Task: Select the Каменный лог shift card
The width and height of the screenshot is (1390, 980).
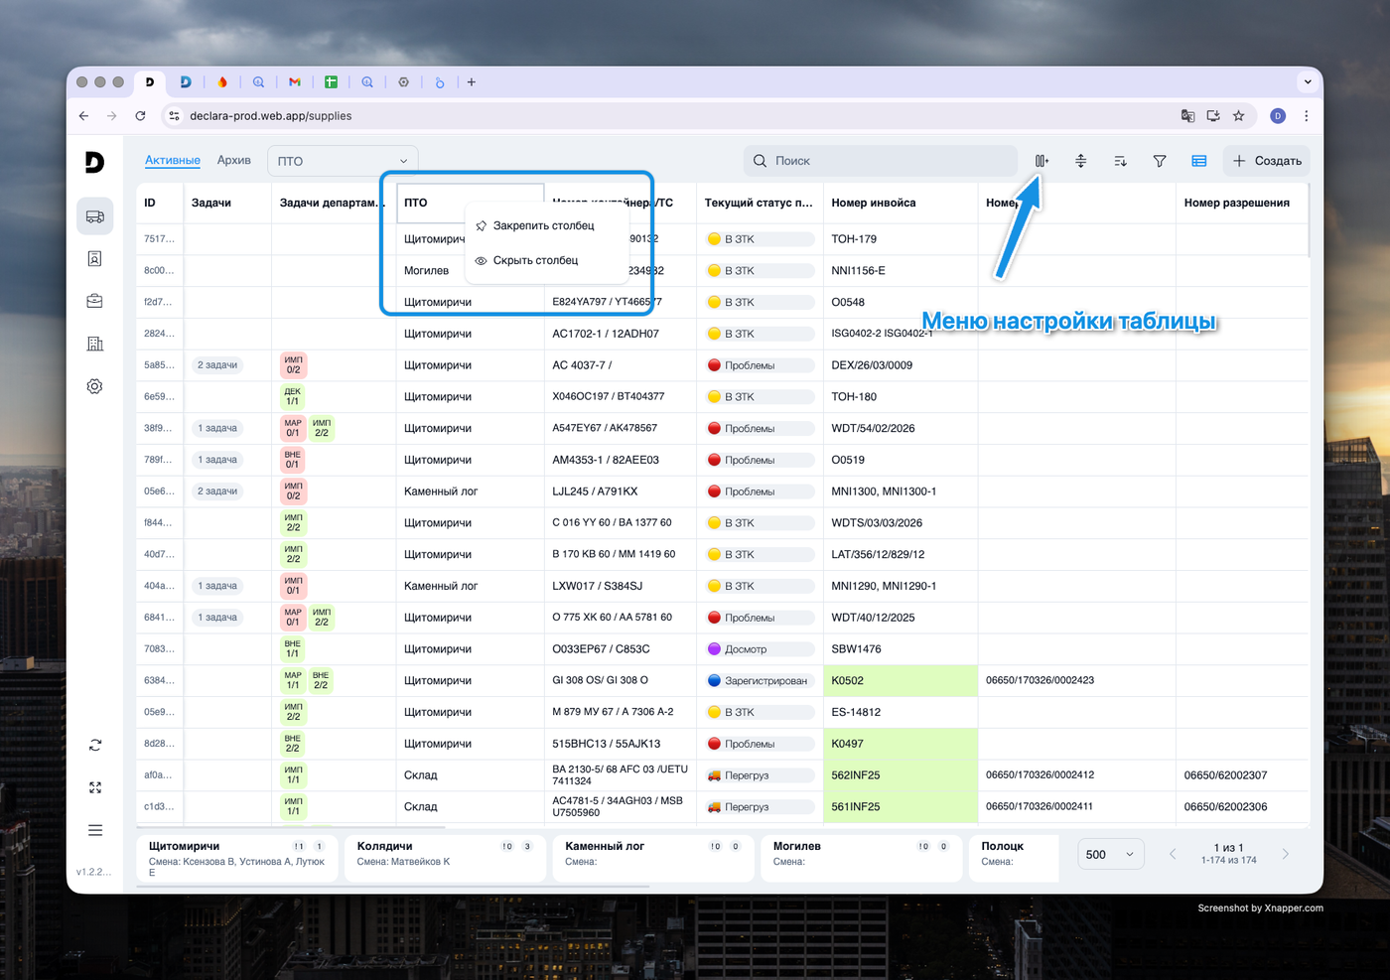Action: coord(655,858)
